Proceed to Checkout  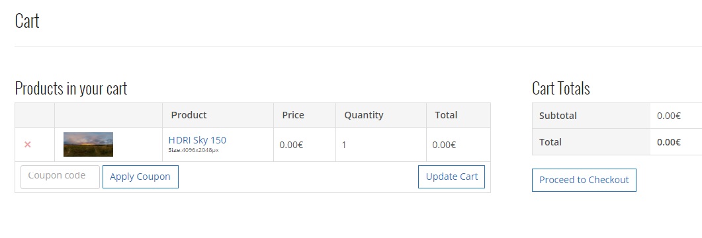[584, 180]
